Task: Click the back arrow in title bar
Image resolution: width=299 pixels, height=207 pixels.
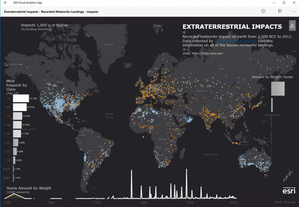Action: 6,3
